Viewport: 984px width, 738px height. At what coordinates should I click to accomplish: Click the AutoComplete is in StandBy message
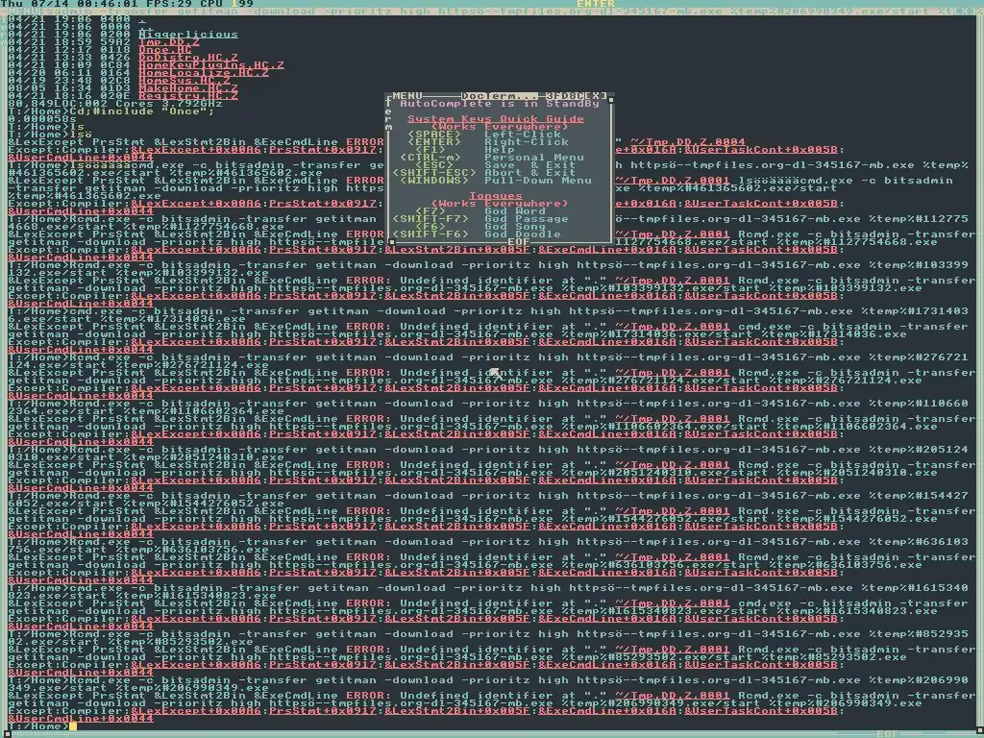coord(500,104)
